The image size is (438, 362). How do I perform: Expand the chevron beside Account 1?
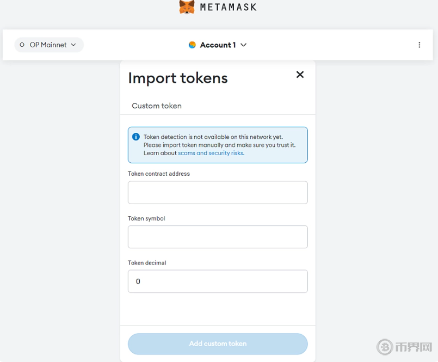click(243, 45)
